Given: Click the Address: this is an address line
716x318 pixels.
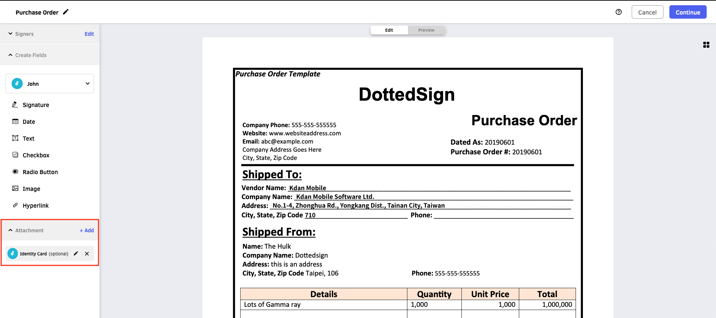Looking at the screenshot, I should 282,264.
